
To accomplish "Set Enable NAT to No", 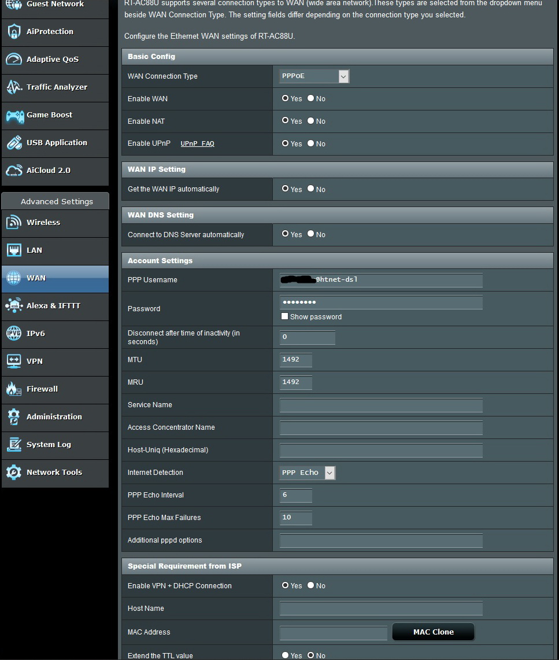I will (x=311, y=121).
